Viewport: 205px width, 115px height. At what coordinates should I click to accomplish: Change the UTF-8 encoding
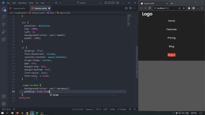click(98, 109)
